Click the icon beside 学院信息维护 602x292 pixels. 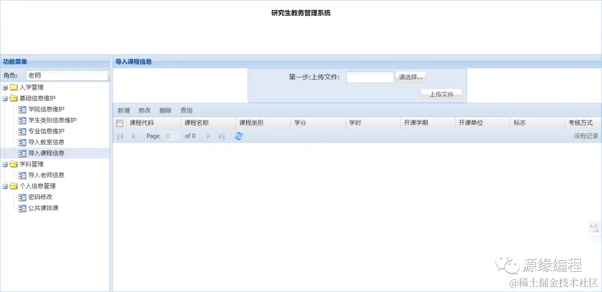[x=22, y=109]
